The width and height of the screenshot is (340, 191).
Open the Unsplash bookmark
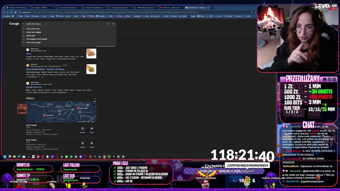[x=192, y=16]
